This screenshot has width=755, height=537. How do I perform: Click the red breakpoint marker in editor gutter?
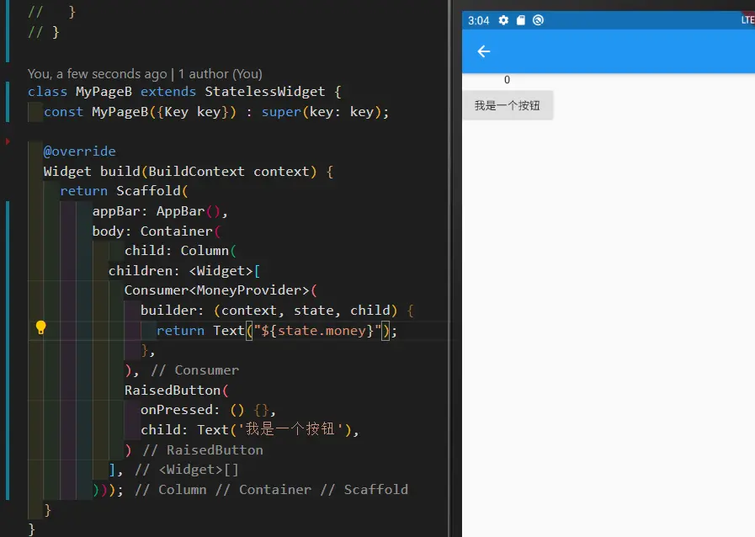click(x=8, y=141)
